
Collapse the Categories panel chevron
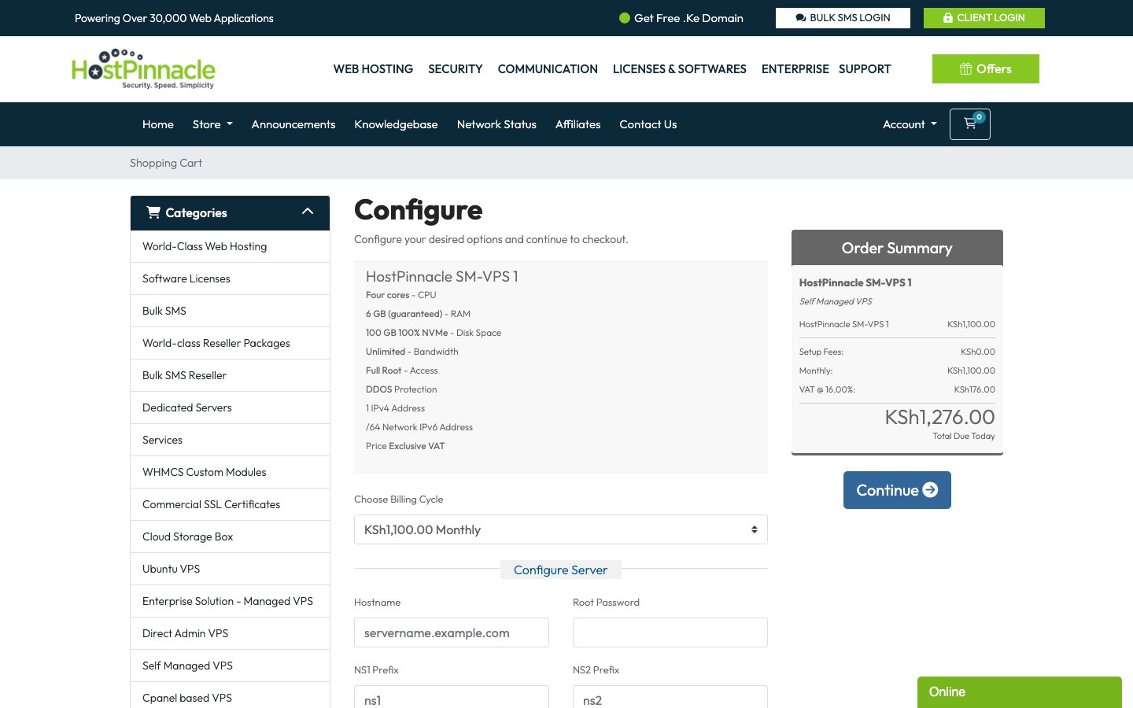[x=308, y=212]
